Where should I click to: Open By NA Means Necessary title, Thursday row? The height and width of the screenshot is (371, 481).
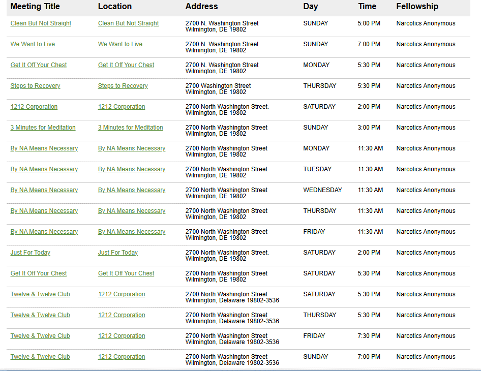coord(44,211)
